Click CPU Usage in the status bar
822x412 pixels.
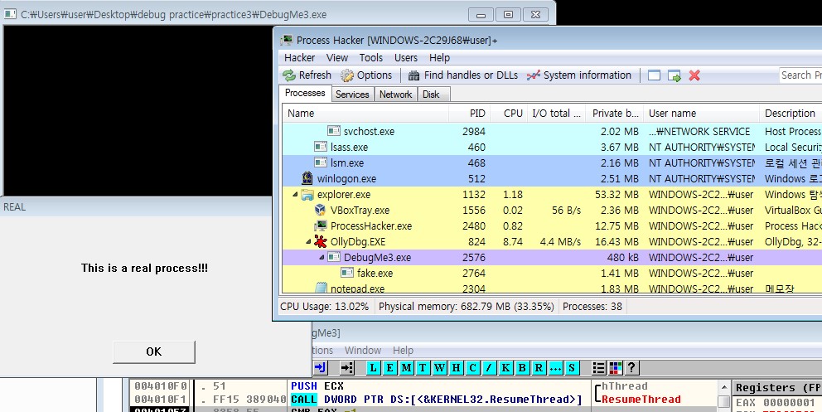click(x=325, y=307)
